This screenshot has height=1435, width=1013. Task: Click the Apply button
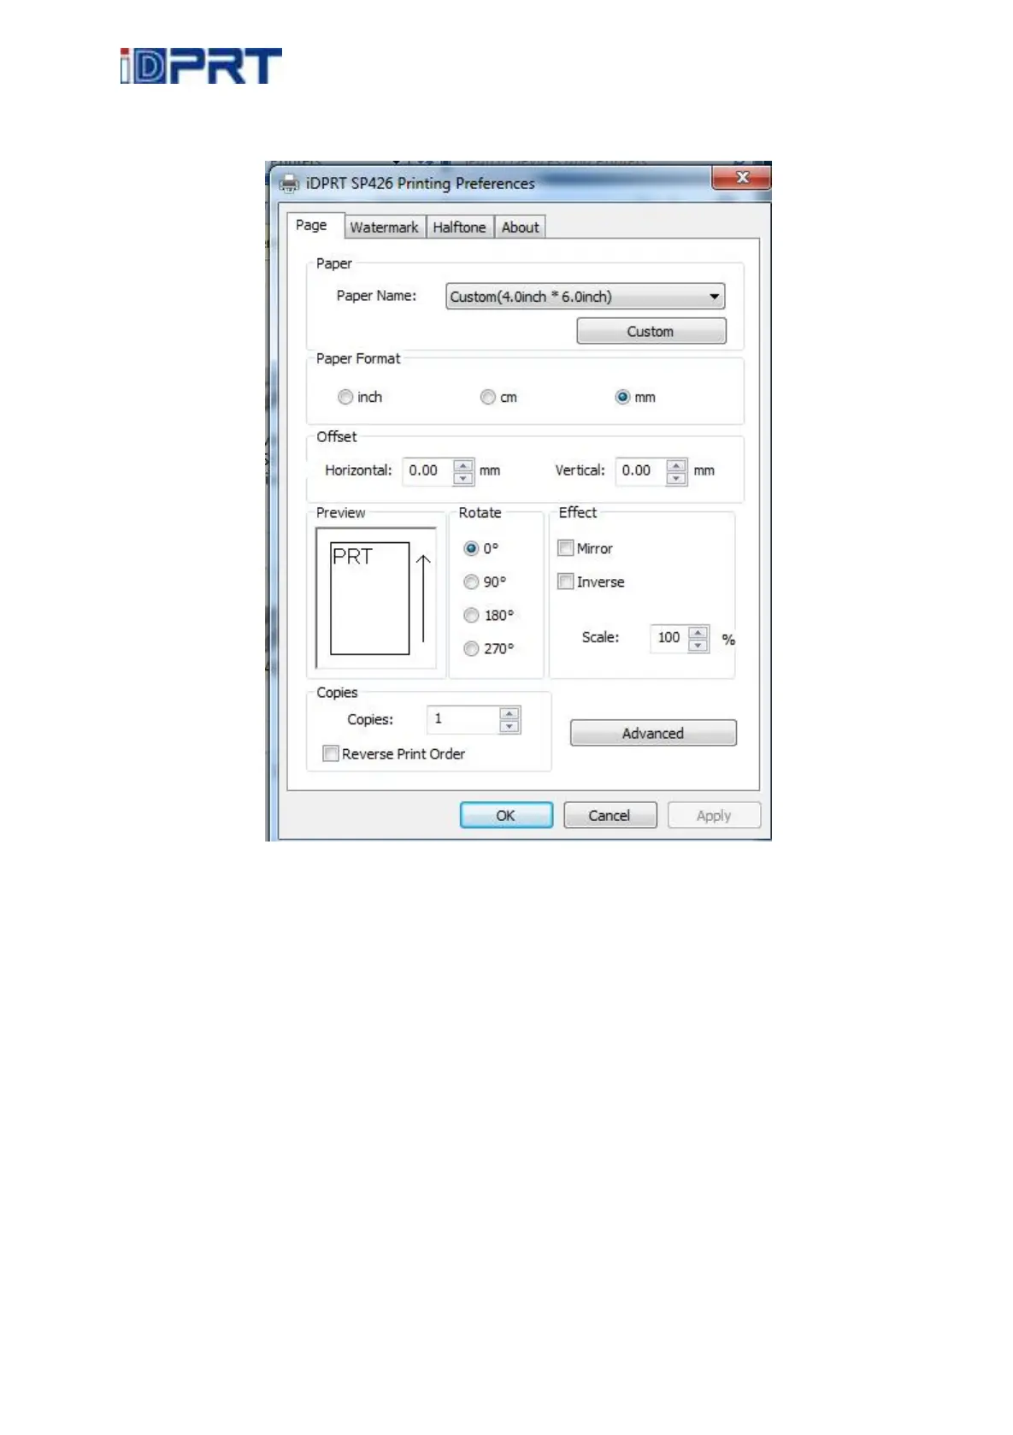tap(714, 815)
